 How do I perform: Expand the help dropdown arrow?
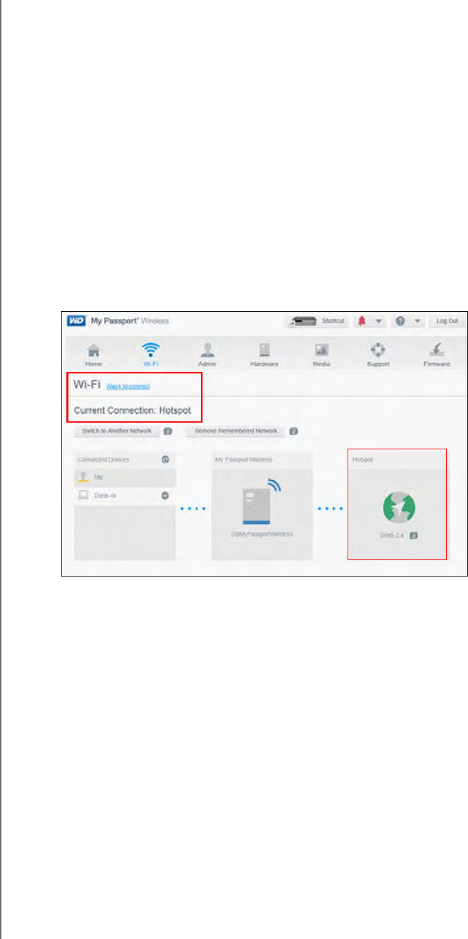(x=417, y=321)
